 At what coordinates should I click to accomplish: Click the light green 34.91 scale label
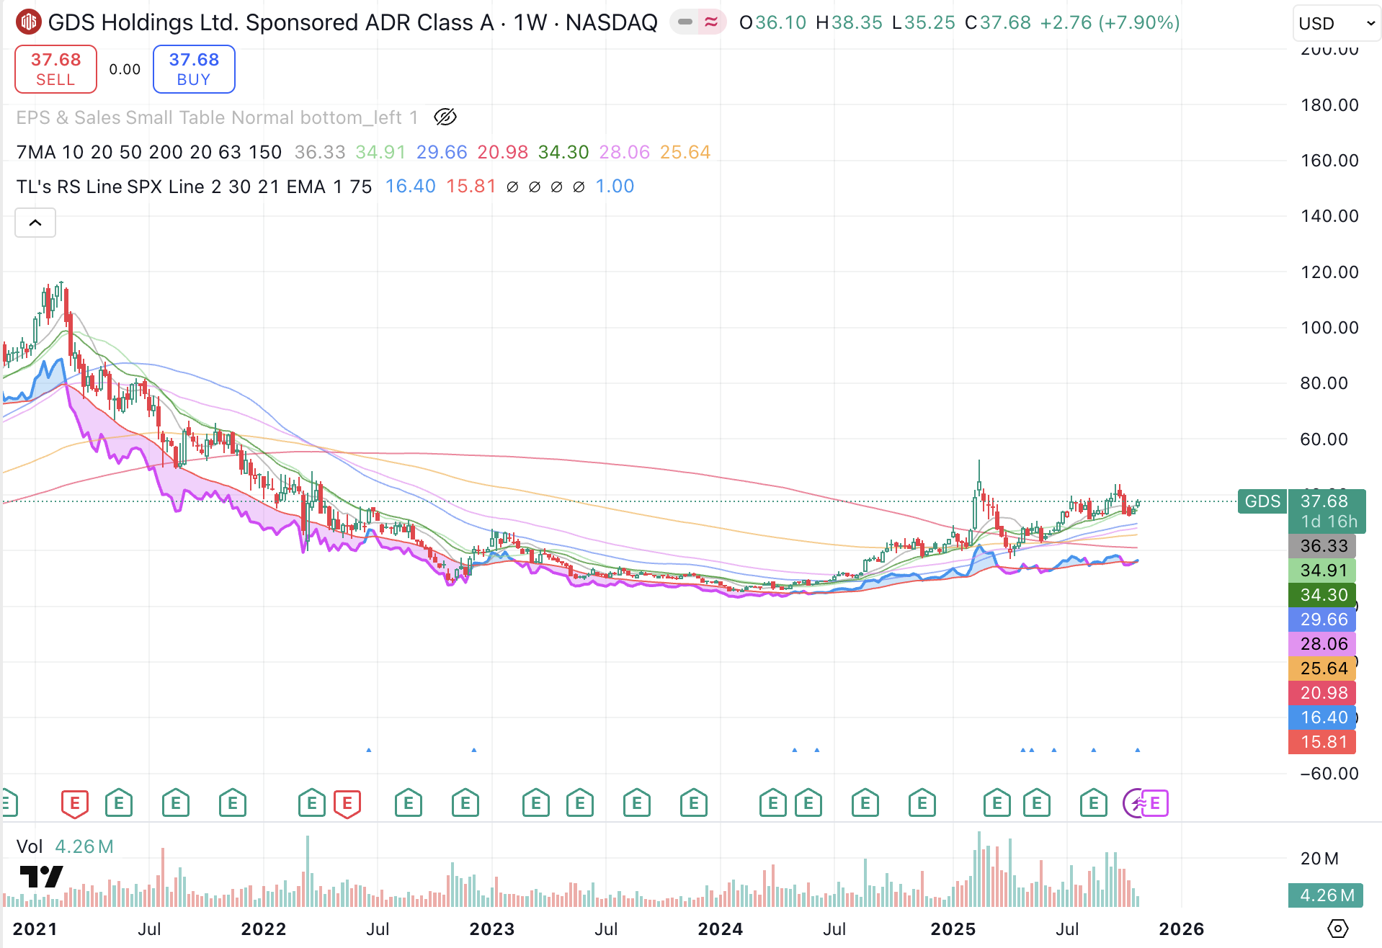(1323, 571)
